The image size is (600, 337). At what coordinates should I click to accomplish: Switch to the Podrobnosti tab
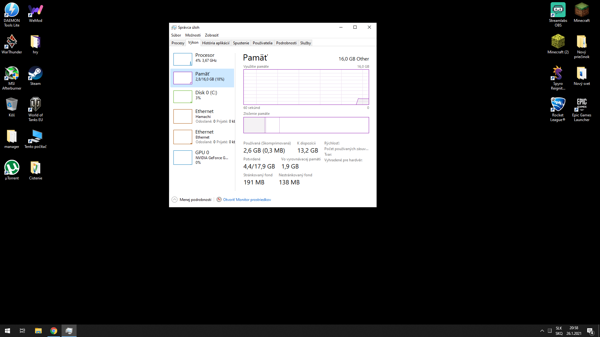[286, 43]
